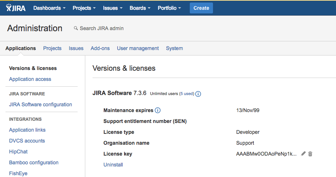Image resolution: width=336 pixels, height=177 pixels.
Task: Open Application links in sidebar
Action: pyautogui.click(x=27, y=130)
